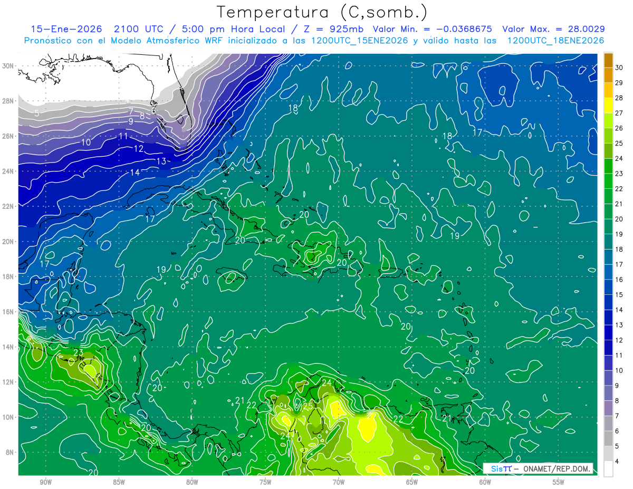Click the deep blue swatch between 12 and 13

[608, 332]
